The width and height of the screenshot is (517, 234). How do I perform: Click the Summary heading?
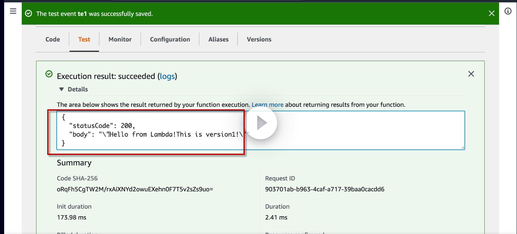(74, 163)
